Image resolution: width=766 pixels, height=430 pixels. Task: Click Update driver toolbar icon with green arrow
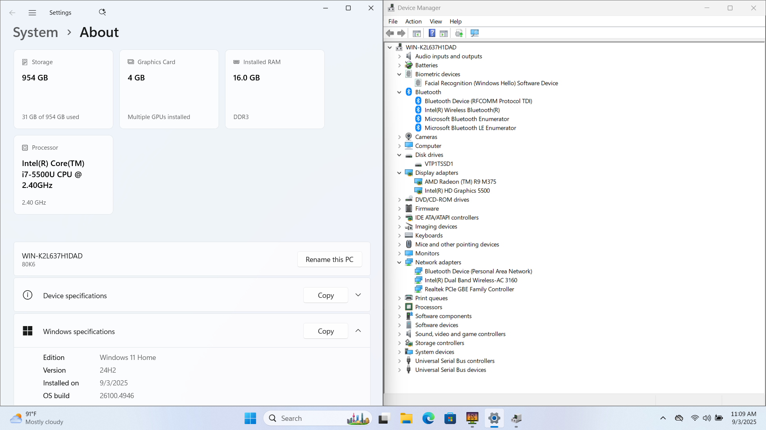(459, 33)
